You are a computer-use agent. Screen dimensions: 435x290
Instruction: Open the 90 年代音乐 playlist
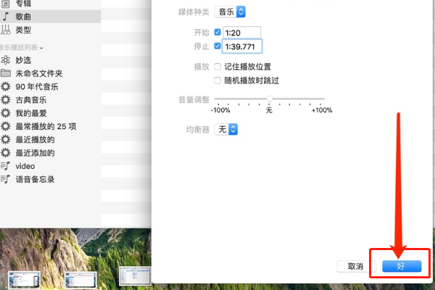pos(37,86)
